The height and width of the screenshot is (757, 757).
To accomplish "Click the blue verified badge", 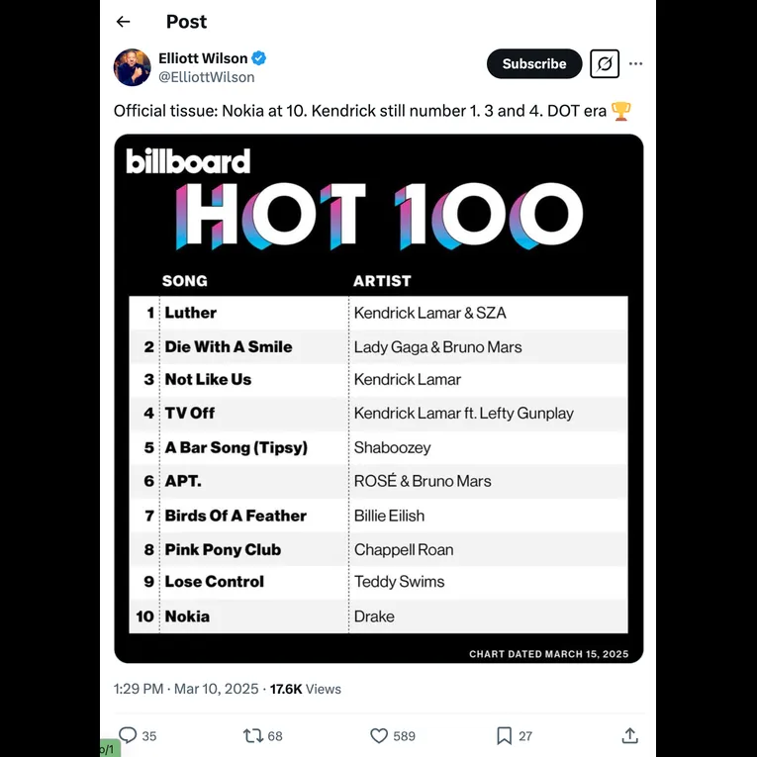I will 258,58.
